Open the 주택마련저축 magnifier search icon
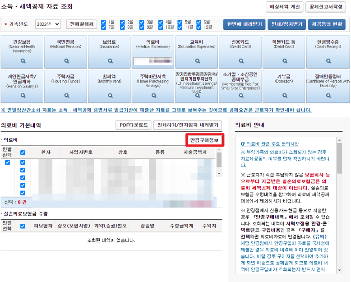The width and height of the screenshot is (351, 282). click(154, 96)
